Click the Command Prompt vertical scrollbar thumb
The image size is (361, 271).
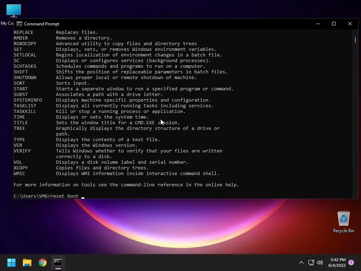click(355, 40)
